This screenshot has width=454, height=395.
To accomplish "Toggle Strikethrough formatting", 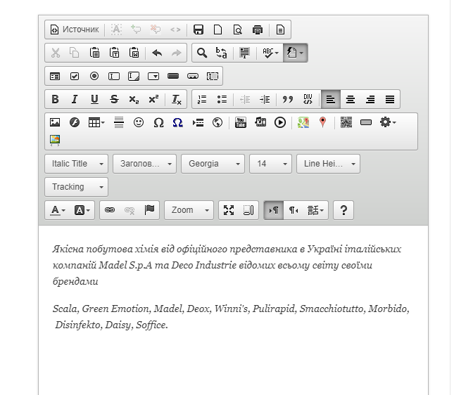I will coord(114,100).
